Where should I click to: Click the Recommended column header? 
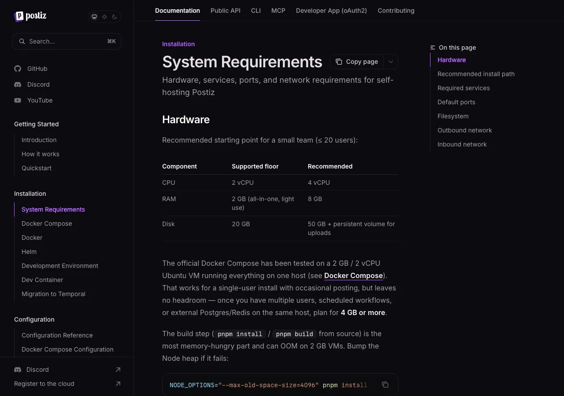(330, 166)
